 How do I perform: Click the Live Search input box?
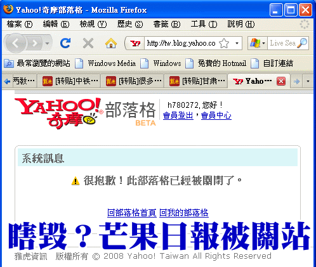pyautogui.click(x=282, y=43)
